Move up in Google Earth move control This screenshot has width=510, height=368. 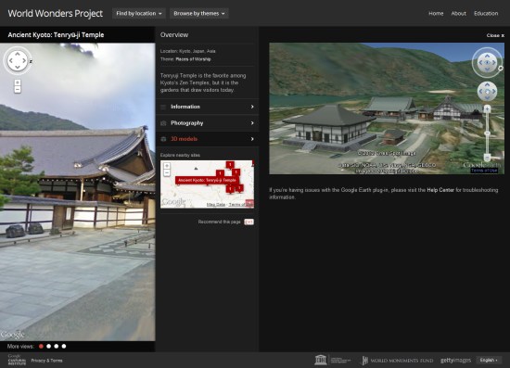(487, 85)
